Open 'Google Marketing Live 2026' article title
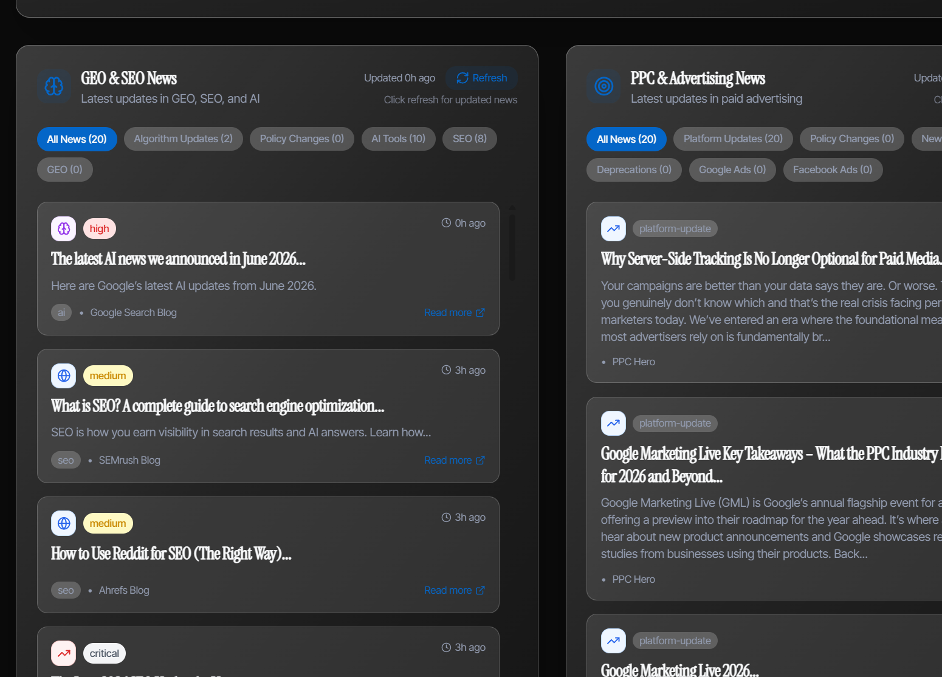The image size is (942, 677). 680,669
